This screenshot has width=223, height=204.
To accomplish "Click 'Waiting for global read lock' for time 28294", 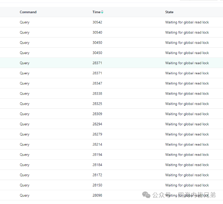I will [x=187, y=124].
